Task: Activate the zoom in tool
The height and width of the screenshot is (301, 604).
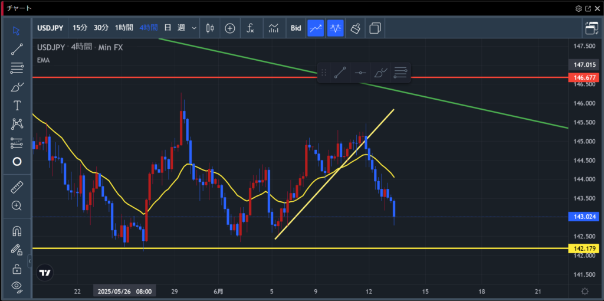Action: pos(17,205)
